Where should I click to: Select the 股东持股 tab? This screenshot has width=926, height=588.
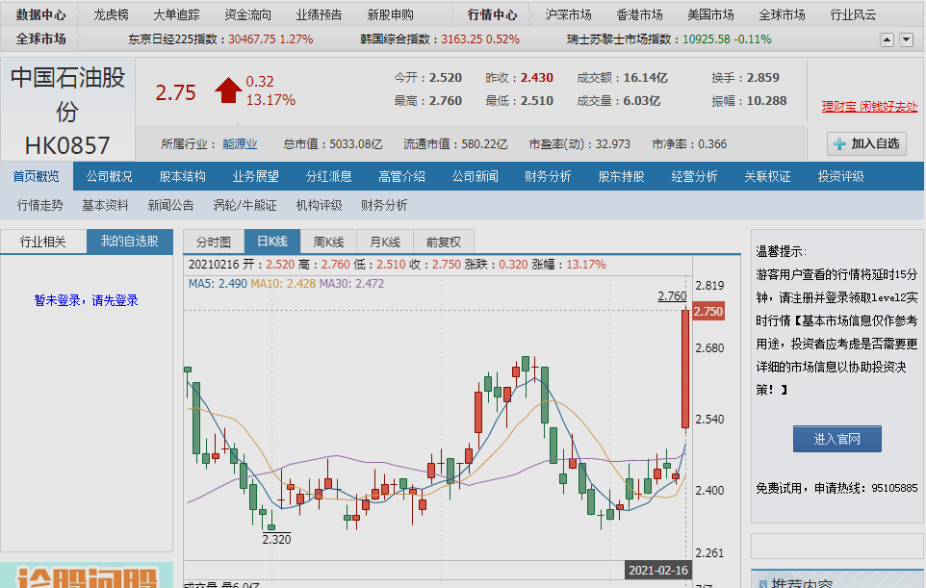coord(621,176)
